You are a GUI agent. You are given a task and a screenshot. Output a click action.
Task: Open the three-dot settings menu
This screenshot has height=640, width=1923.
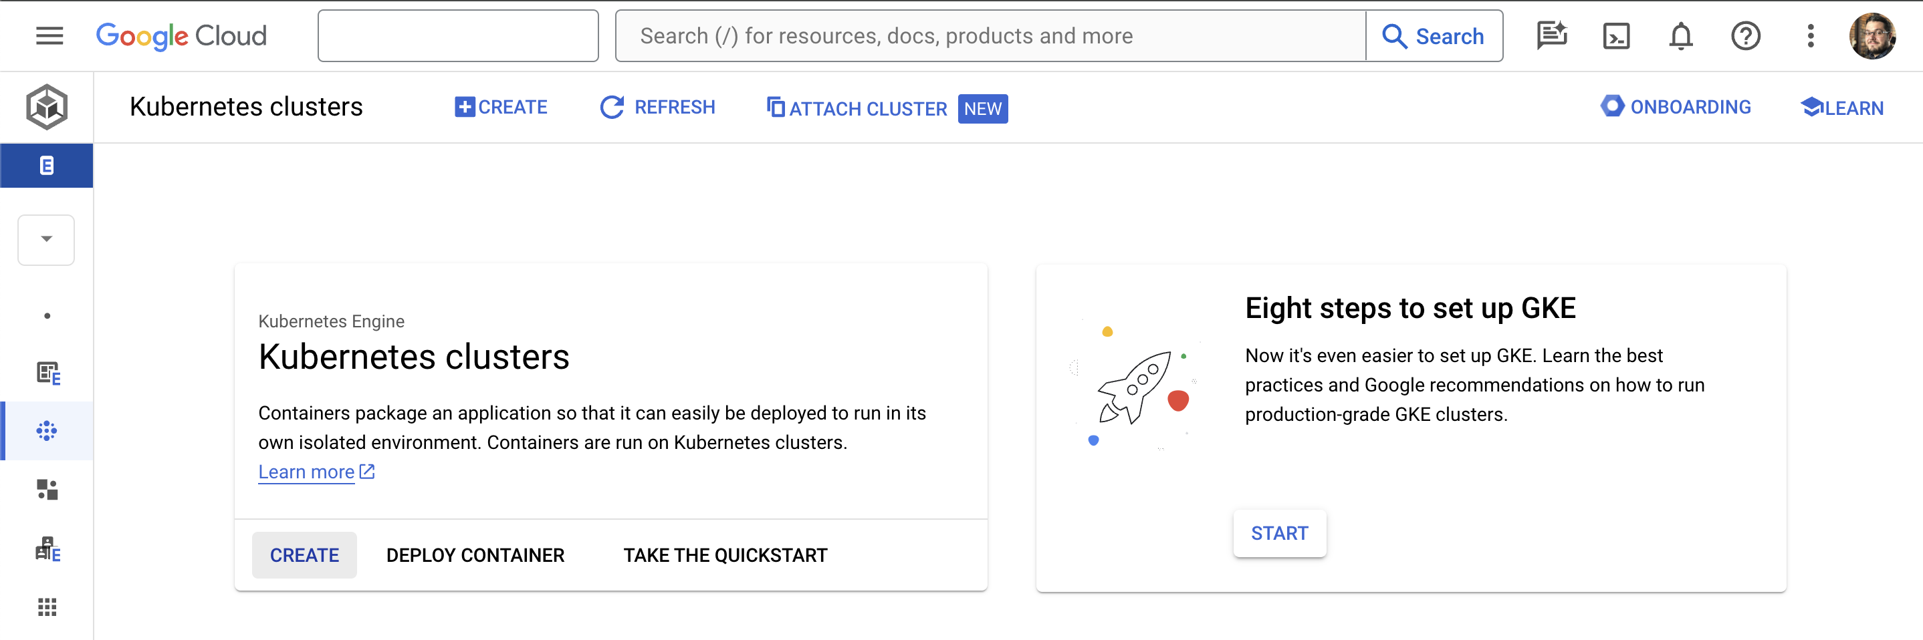pyautogui.click(x=1810, y=36)
